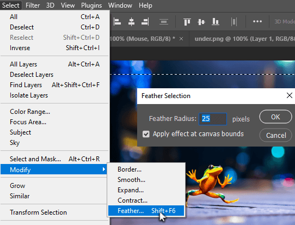Cancel the Feather Selection dialog
The height and width of the screenshot is (225, 295).
pos(275,135)
